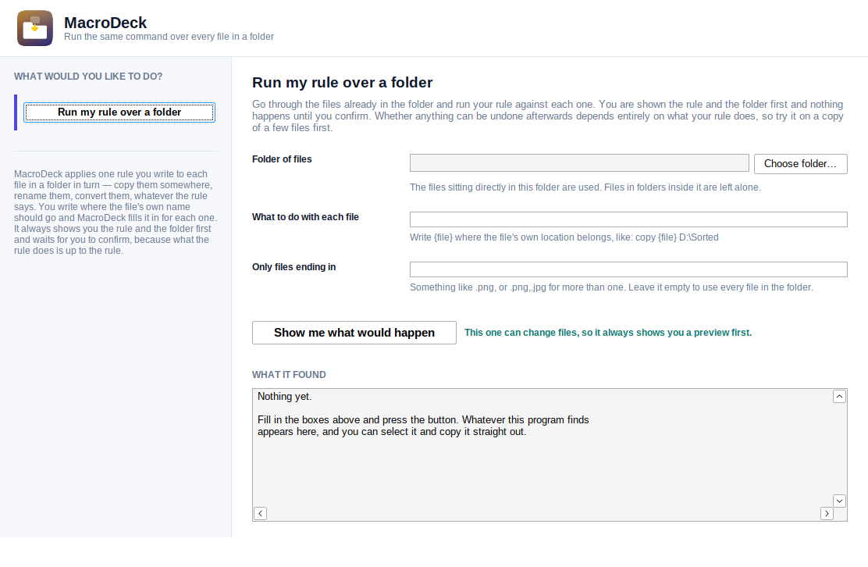This screenshot has width=868, height=567.
Task: Click the 'WHAT IT FOUND' section label
Action: click(x=289, y=375)
